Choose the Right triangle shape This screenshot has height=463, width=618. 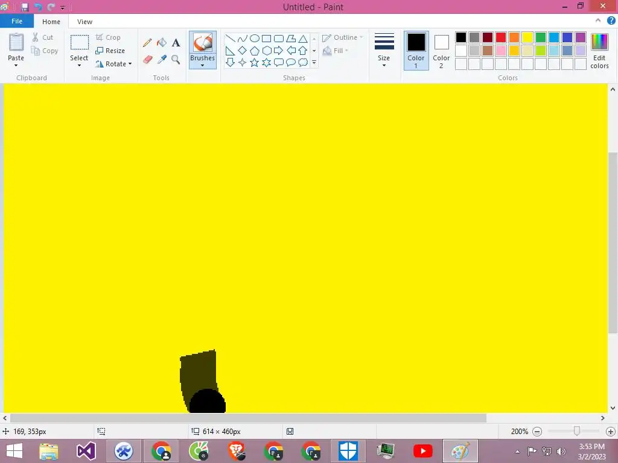(230, 51)
